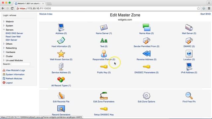Open the Text records icon
This screenshot has height=119, width=212.
[x=104, y=40]
